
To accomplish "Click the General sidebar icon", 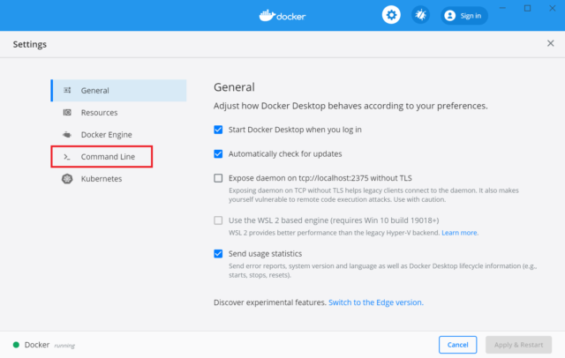I will click(67, 90).
